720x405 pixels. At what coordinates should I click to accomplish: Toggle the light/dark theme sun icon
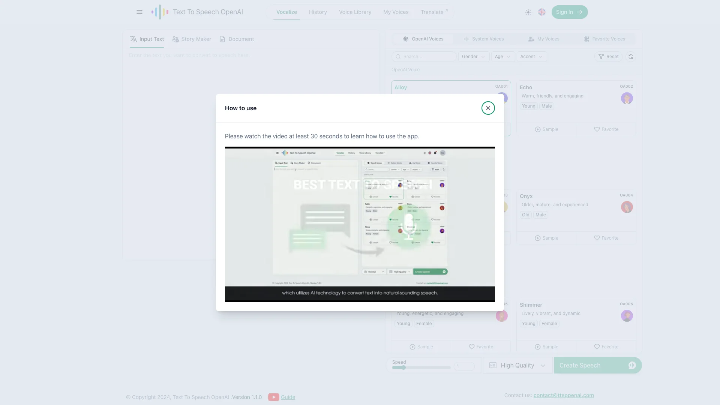(x=528, y=12)
